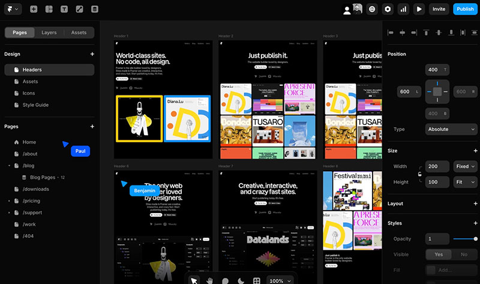Screen dimensions: 480x284
Task: Click the Fill color swatch
Action: tap(431, 270)
